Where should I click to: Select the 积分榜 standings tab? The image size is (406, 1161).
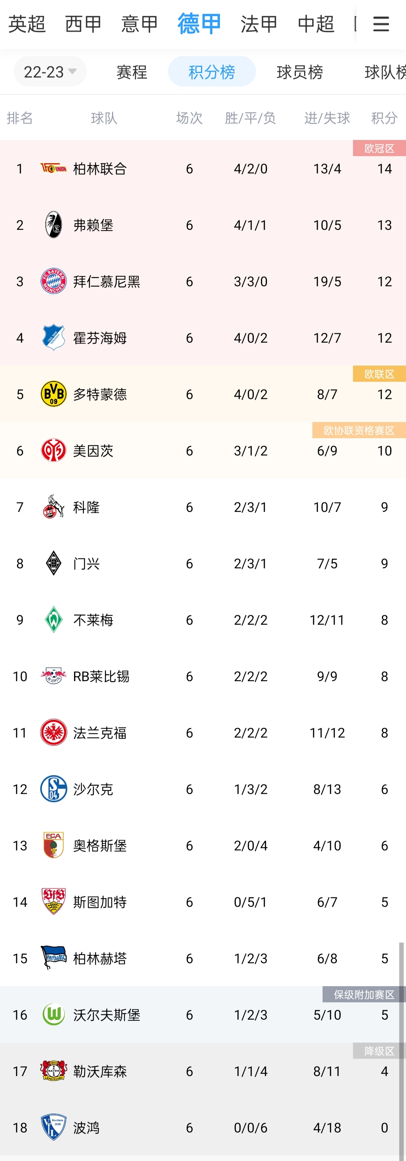tap(212, 72)
